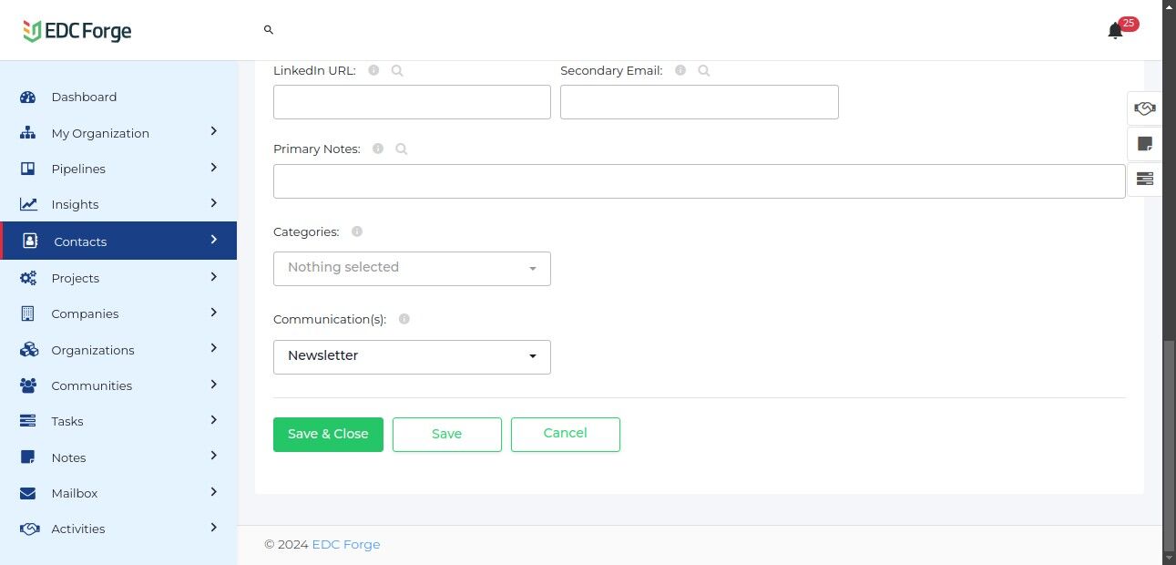Click the info icon beside Communication(s)
Screen dimensions: 1176x565
404,319
